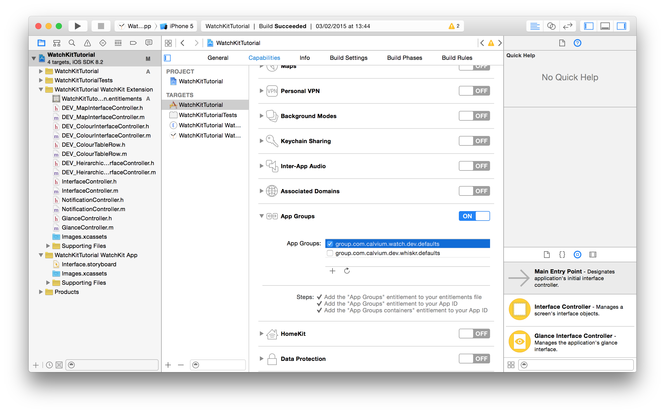Switch to the Assistant editor
This screenshot has height=413, width=665.
tap(551, 26)
